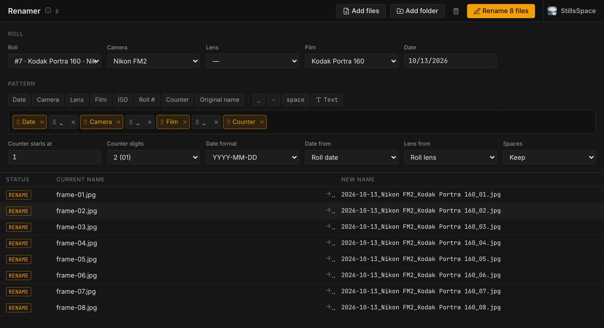The image size is (604, 328).
Task: Open the Spaces dropdown set to Keep
Action: [x=549, y=157]
